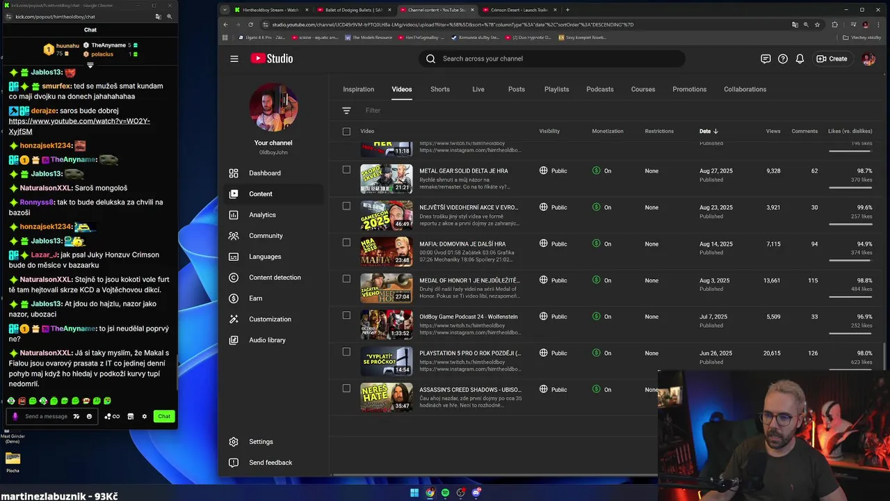Open Visibility of Metal Gear Solid Delta
The width and height of the screenshot is (890, 501).
coord(553,170)
